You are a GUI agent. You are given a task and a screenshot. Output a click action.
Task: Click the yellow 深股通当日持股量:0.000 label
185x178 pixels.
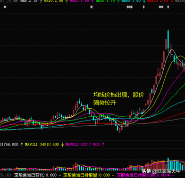pyautogui.click(x=86, y=175)
